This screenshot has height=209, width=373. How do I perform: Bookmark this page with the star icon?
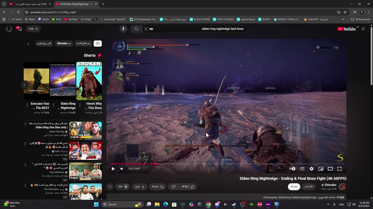click(345, 12)
